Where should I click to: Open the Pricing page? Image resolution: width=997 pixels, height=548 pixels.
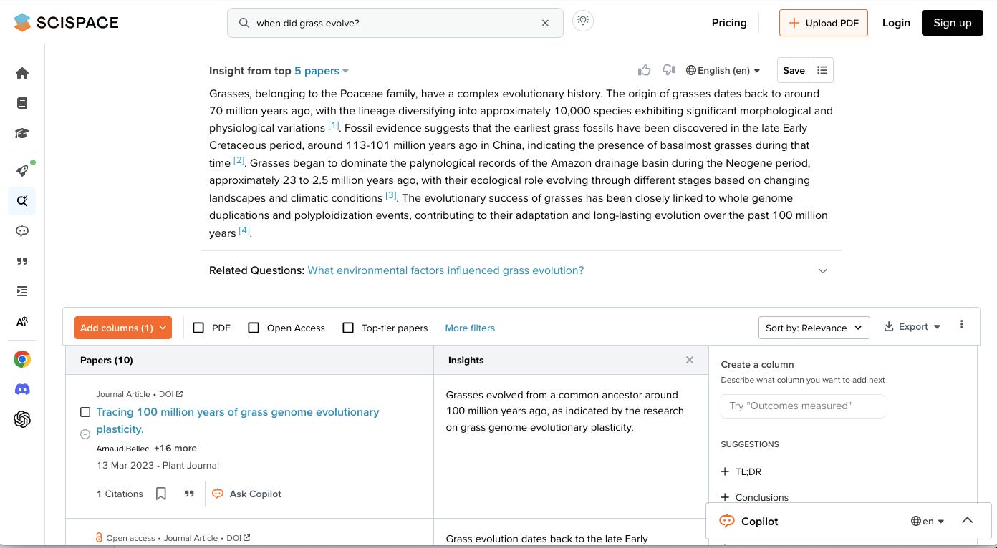point(729,23)
